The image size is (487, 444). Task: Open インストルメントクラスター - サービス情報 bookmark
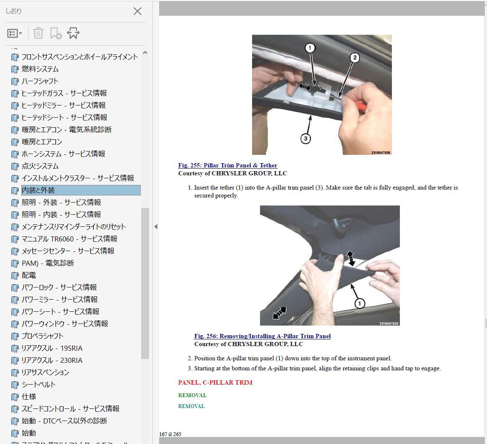click(77, 178)
